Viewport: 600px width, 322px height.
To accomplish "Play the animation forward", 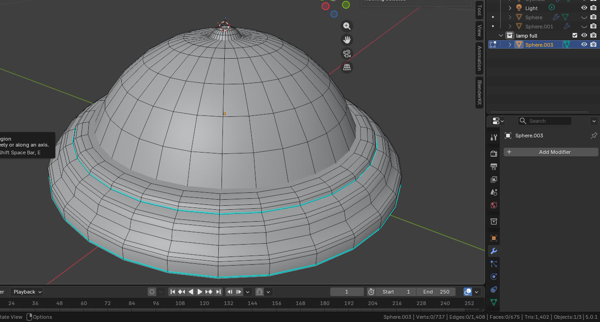I will coord(200,292).
